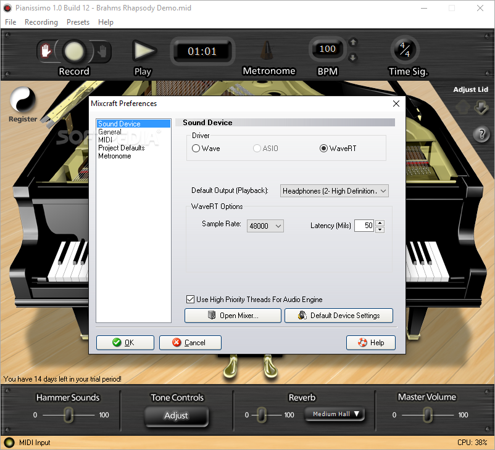The height and width of the screenshot is (450, 495).
Task: Click the Latency (Mils) value field
Action: pyautogui.click(x=365, y=226)
